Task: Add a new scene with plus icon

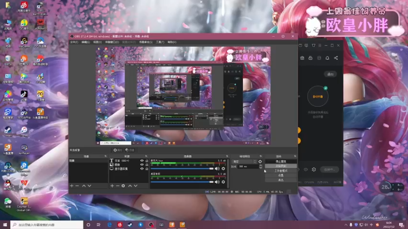Action: click(71, 186)
